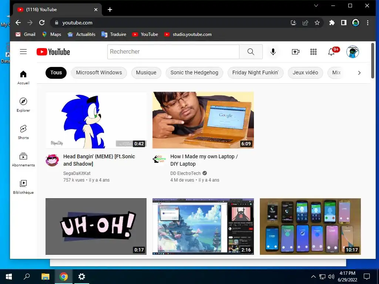Open the 2:16 desktop screenshot thumbnail
This screenshot has height=284, width=379.
203,227
